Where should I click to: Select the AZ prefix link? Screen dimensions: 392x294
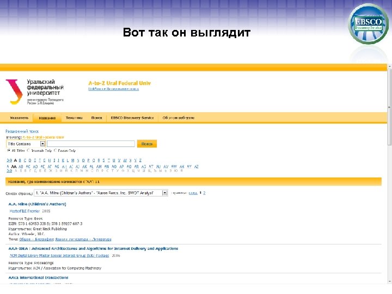197,167
